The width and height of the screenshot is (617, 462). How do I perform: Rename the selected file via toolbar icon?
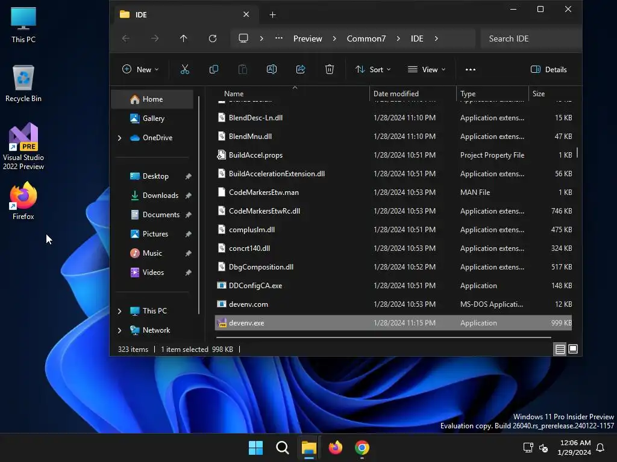[x=272, y=70]
